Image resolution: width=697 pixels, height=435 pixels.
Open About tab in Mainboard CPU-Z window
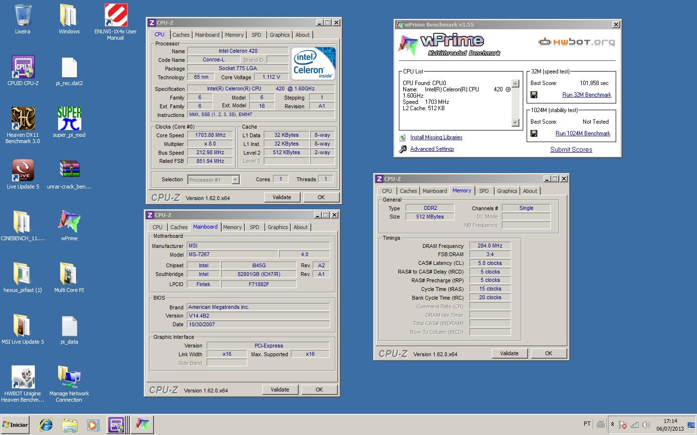301,227
